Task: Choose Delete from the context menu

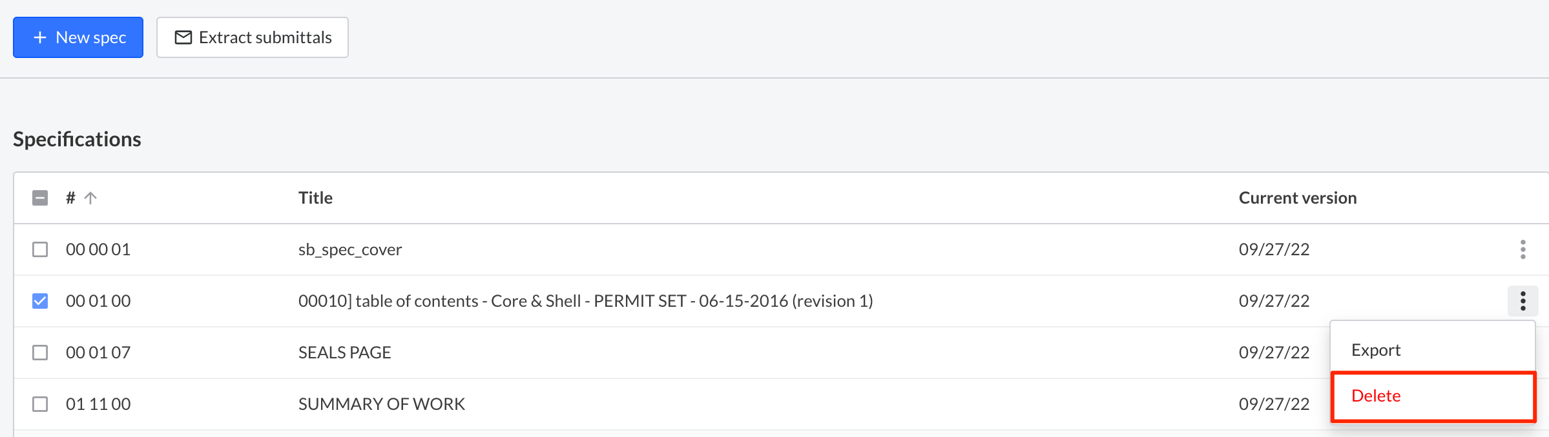Action: [x=1376, y=396]
